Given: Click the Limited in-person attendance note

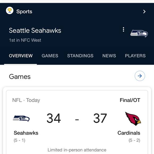Looking at the screenshot, I should tap(77, 150).
